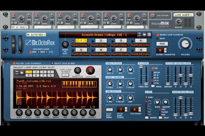The height and width of the screenshot is (136, 205).
Task: Enable Select Slice By MIDI
Action: 52,63
